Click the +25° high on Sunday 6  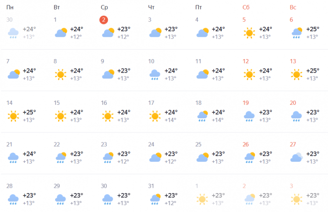(x=313, y=29)
